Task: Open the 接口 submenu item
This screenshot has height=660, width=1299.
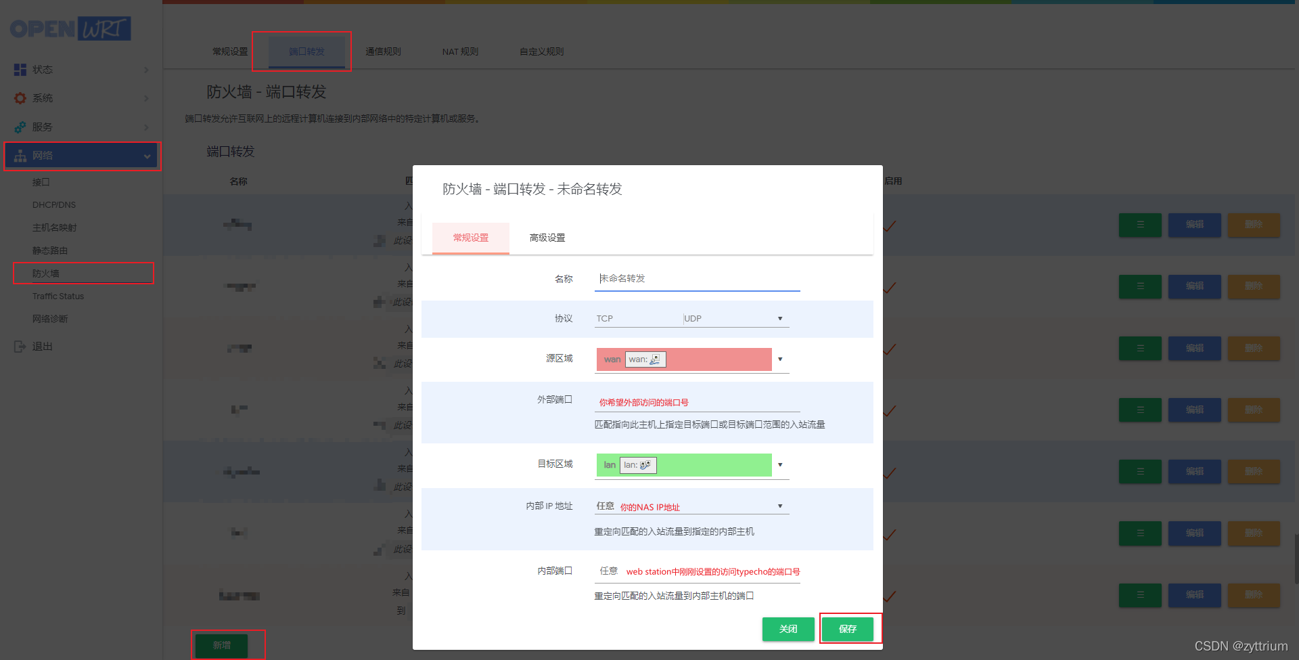Action: (x=41, y=182)
